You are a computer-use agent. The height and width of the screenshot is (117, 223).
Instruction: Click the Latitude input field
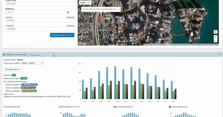pyautogui.click(x=40, y=21)
